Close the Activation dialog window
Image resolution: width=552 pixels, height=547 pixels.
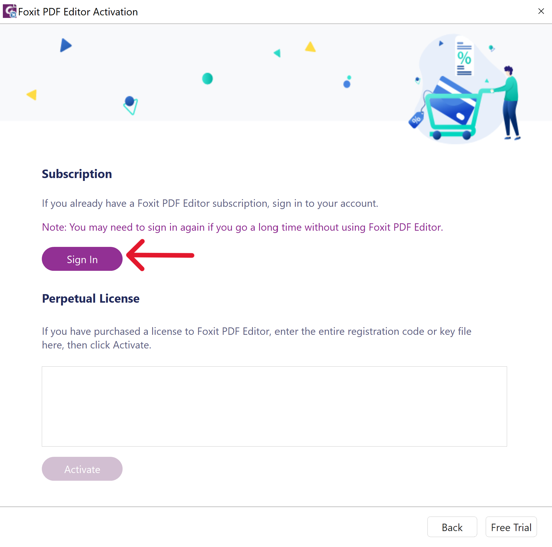pyautogui.click(x=541, y=11)
